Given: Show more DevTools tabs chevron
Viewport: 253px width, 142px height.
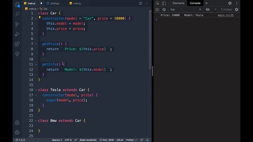Looking at the screenshot, I should pos(206,3).
